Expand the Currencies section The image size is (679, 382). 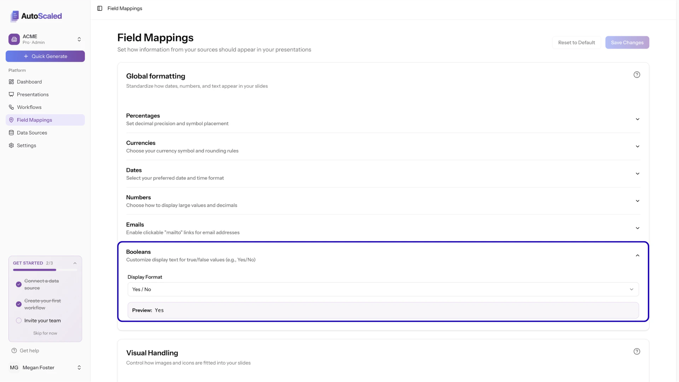pyautogui.click(x=637, y=146)
